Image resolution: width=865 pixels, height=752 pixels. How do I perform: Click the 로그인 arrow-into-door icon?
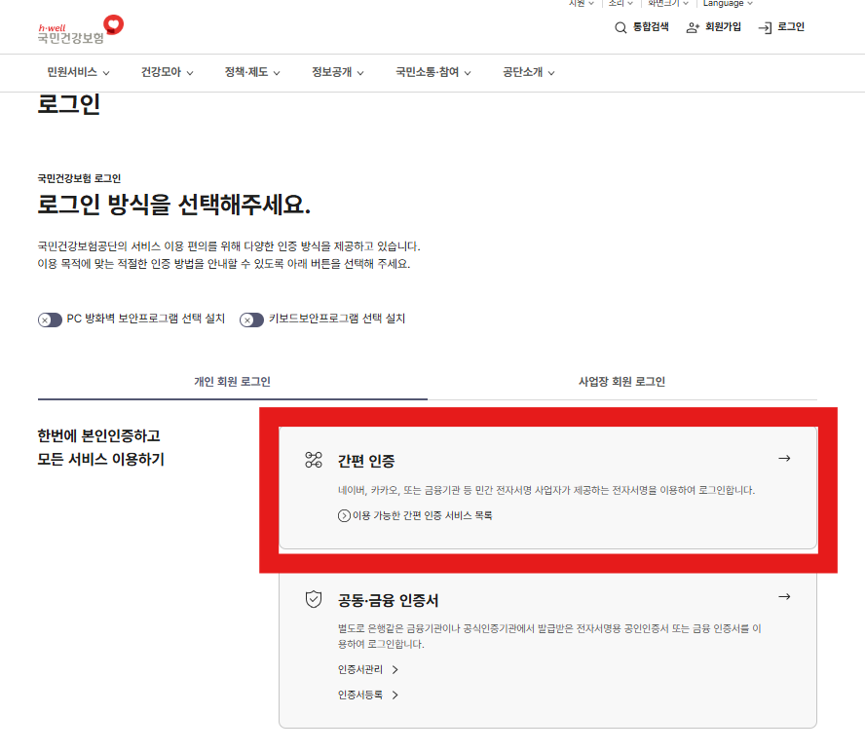tap(765, 27)
